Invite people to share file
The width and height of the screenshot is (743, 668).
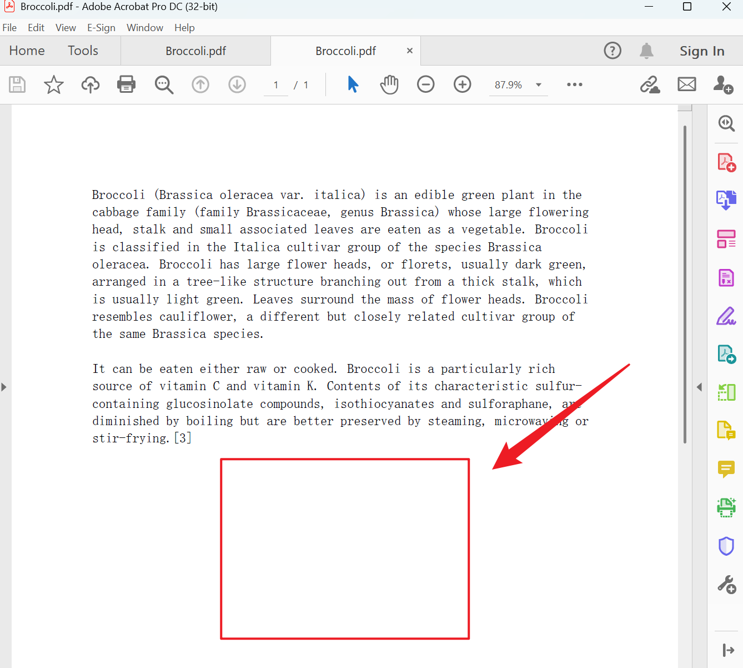(x=724, y=84)
